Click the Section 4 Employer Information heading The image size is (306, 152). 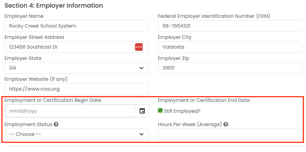point(54,6)
